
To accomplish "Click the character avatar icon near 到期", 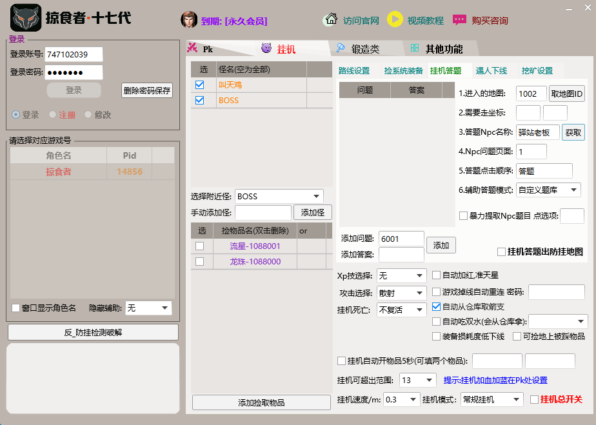I will point(188,19).
